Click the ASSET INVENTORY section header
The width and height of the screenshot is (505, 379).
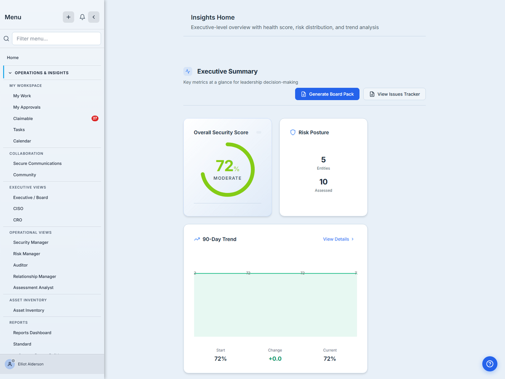[x=28, y=300]
